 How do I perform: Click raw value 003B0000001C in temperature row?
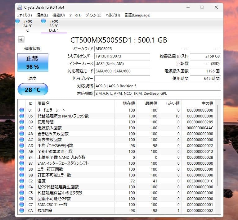[200, 181]
